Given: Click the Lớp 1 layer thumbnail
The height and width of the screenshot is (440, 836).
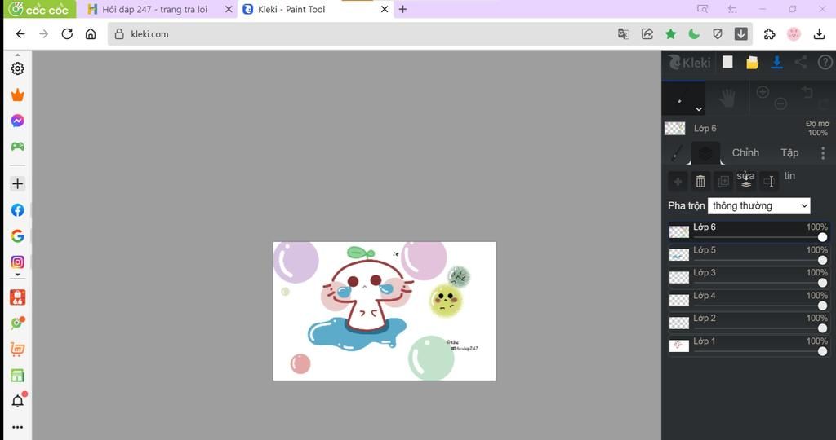Looking at the screenshot, I should pyautogui.click(x=679, y=345).
